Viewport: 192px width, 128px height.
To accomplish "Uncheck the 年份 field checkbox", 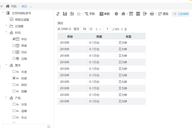I will (x=14, y=39).
